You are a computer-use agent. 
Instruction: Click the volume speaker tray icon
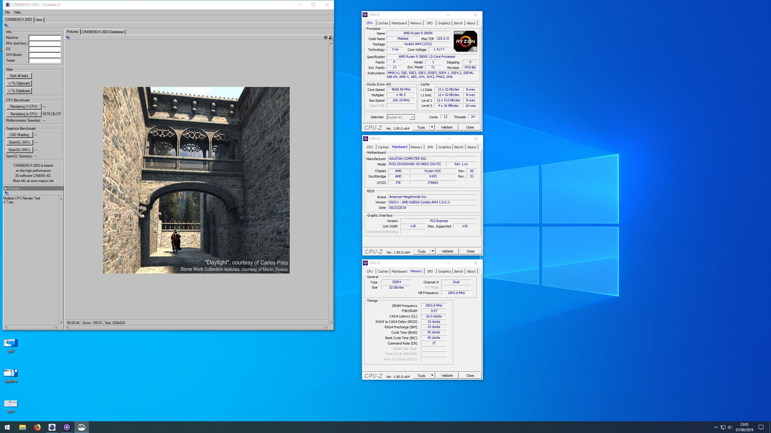click(730, 427)
